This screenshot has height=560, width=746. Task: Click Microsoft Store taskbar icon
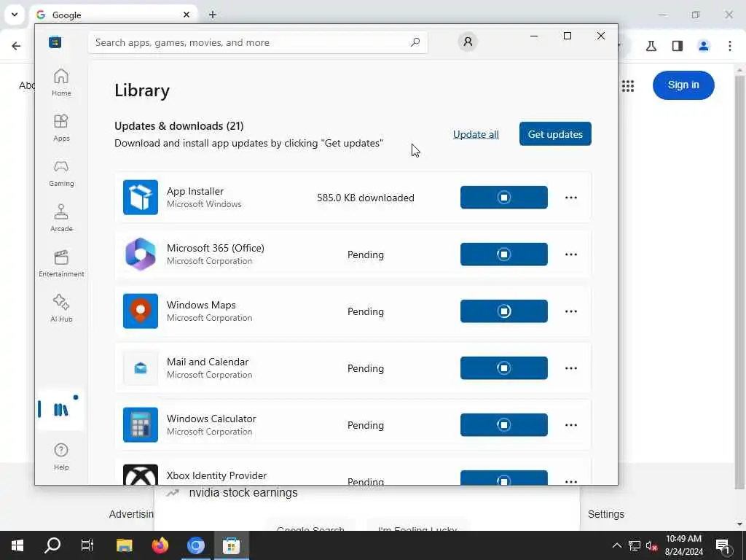231,545
